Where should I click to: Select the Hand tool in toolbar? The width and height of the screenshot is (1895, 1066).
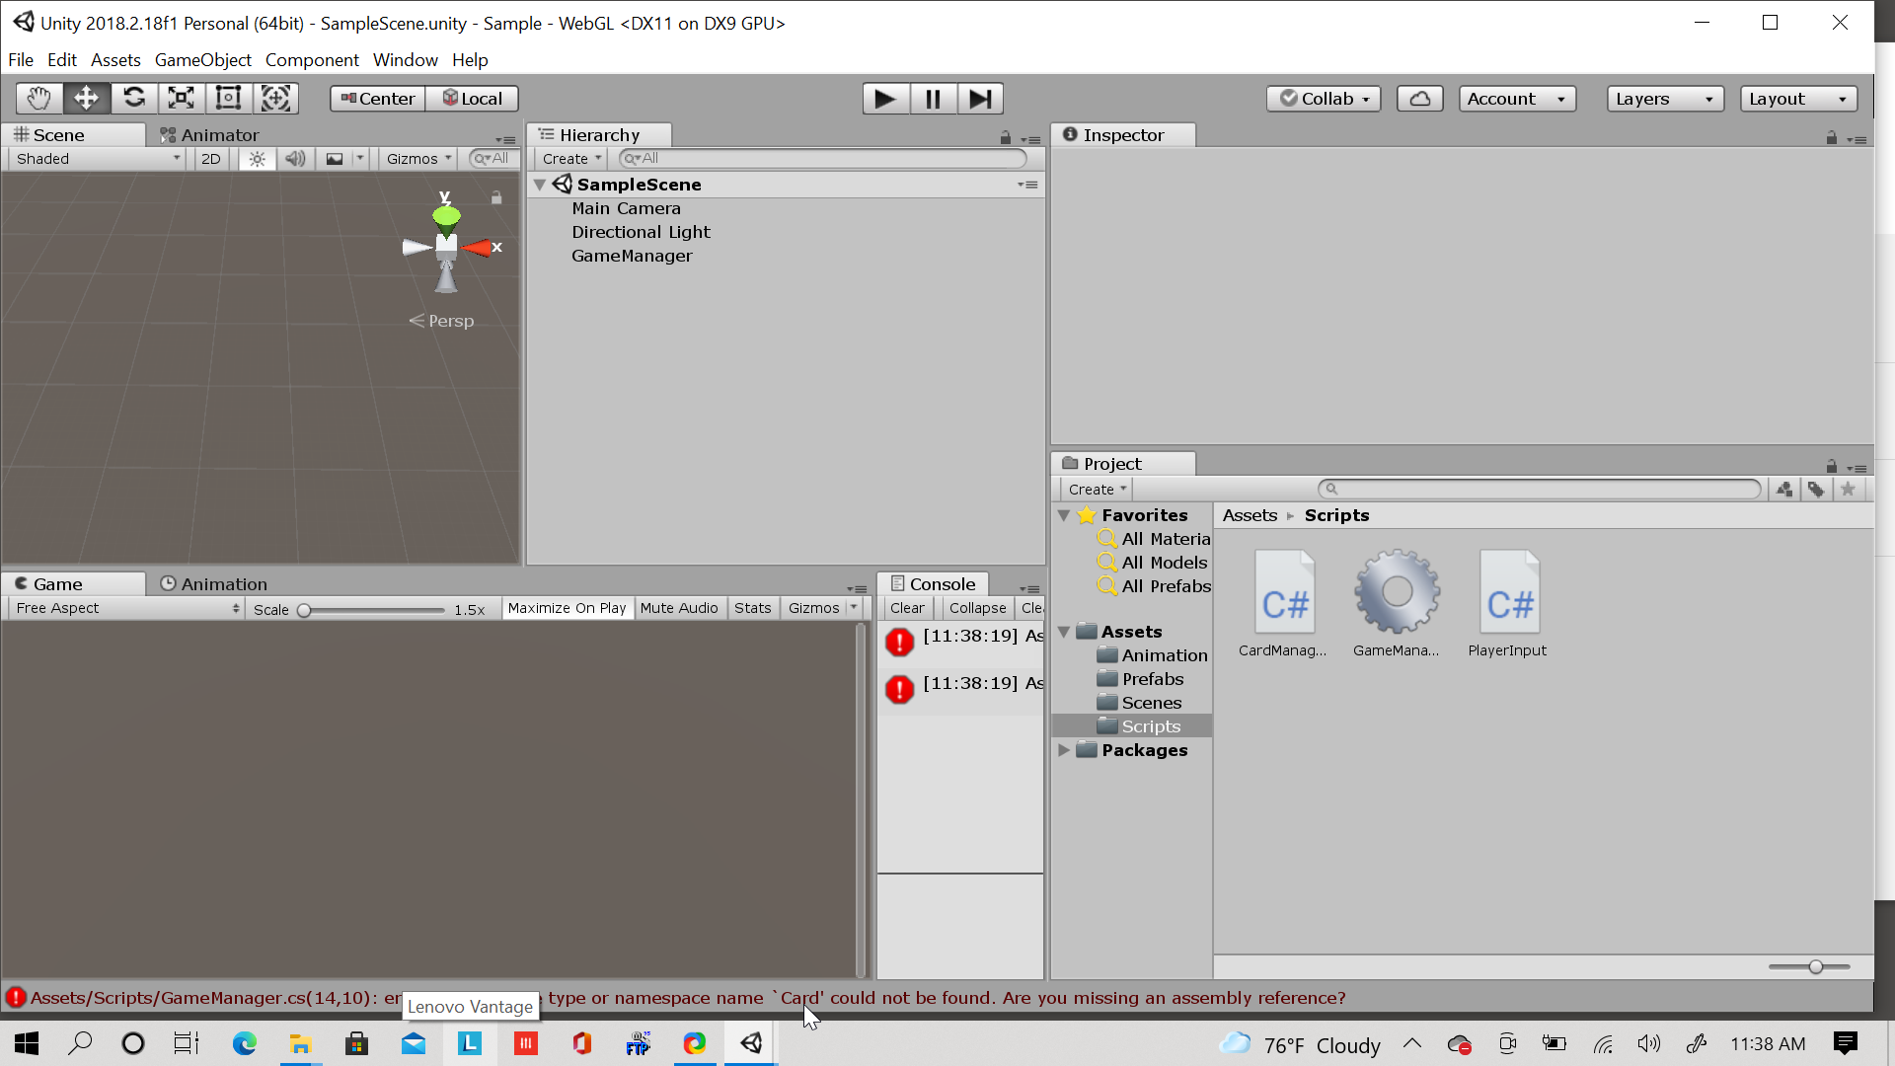[38, 98]
